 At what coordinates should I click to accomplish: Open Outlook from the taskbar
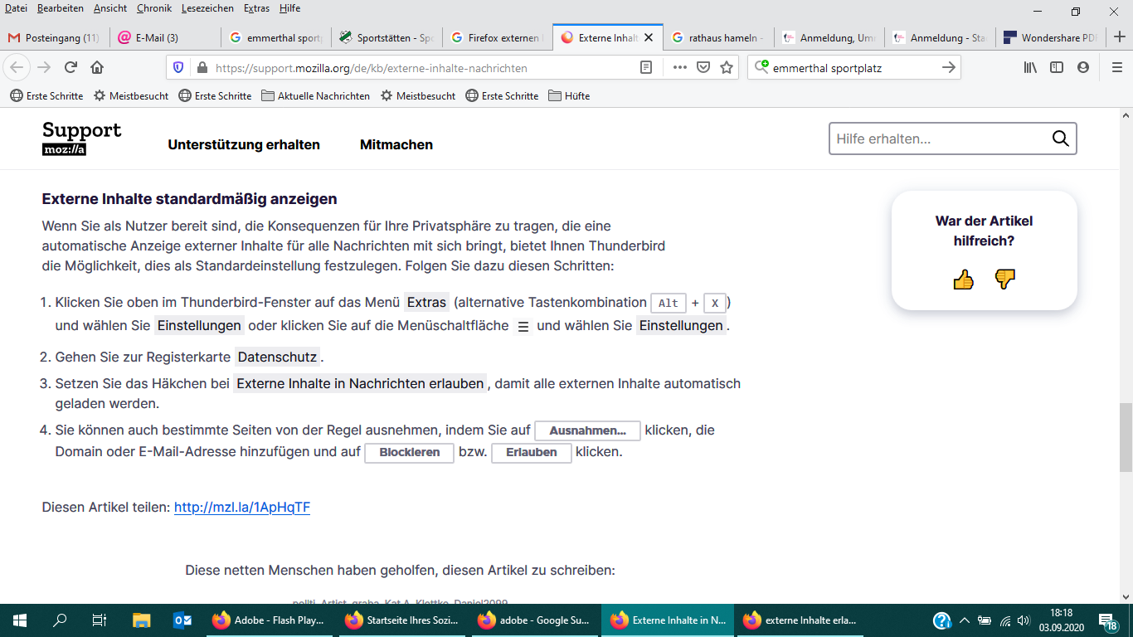point(182,620)
